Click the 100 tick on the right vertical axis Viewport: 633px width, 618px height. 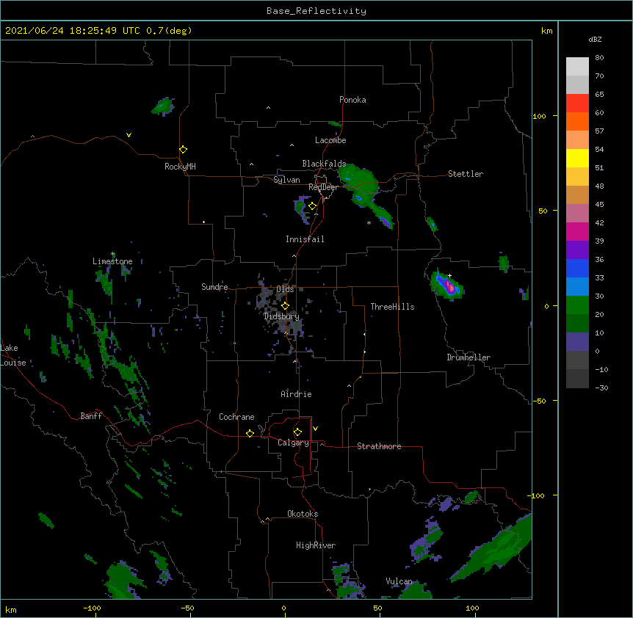[539, 116]
